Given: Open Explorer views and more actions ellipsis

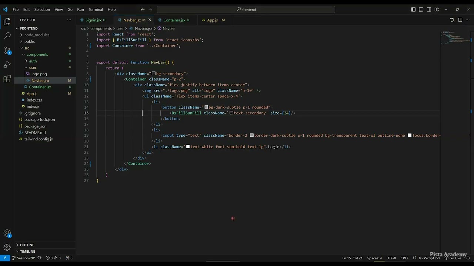Looking at the screenshot, I should 69,20.
